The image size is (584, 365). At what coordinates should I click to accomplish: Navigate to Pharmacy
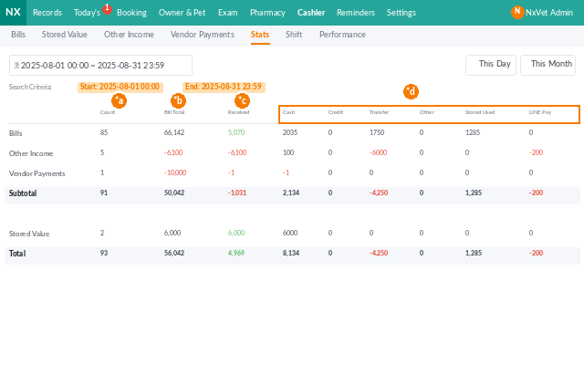pyautogui.click(x=267, y=13)
